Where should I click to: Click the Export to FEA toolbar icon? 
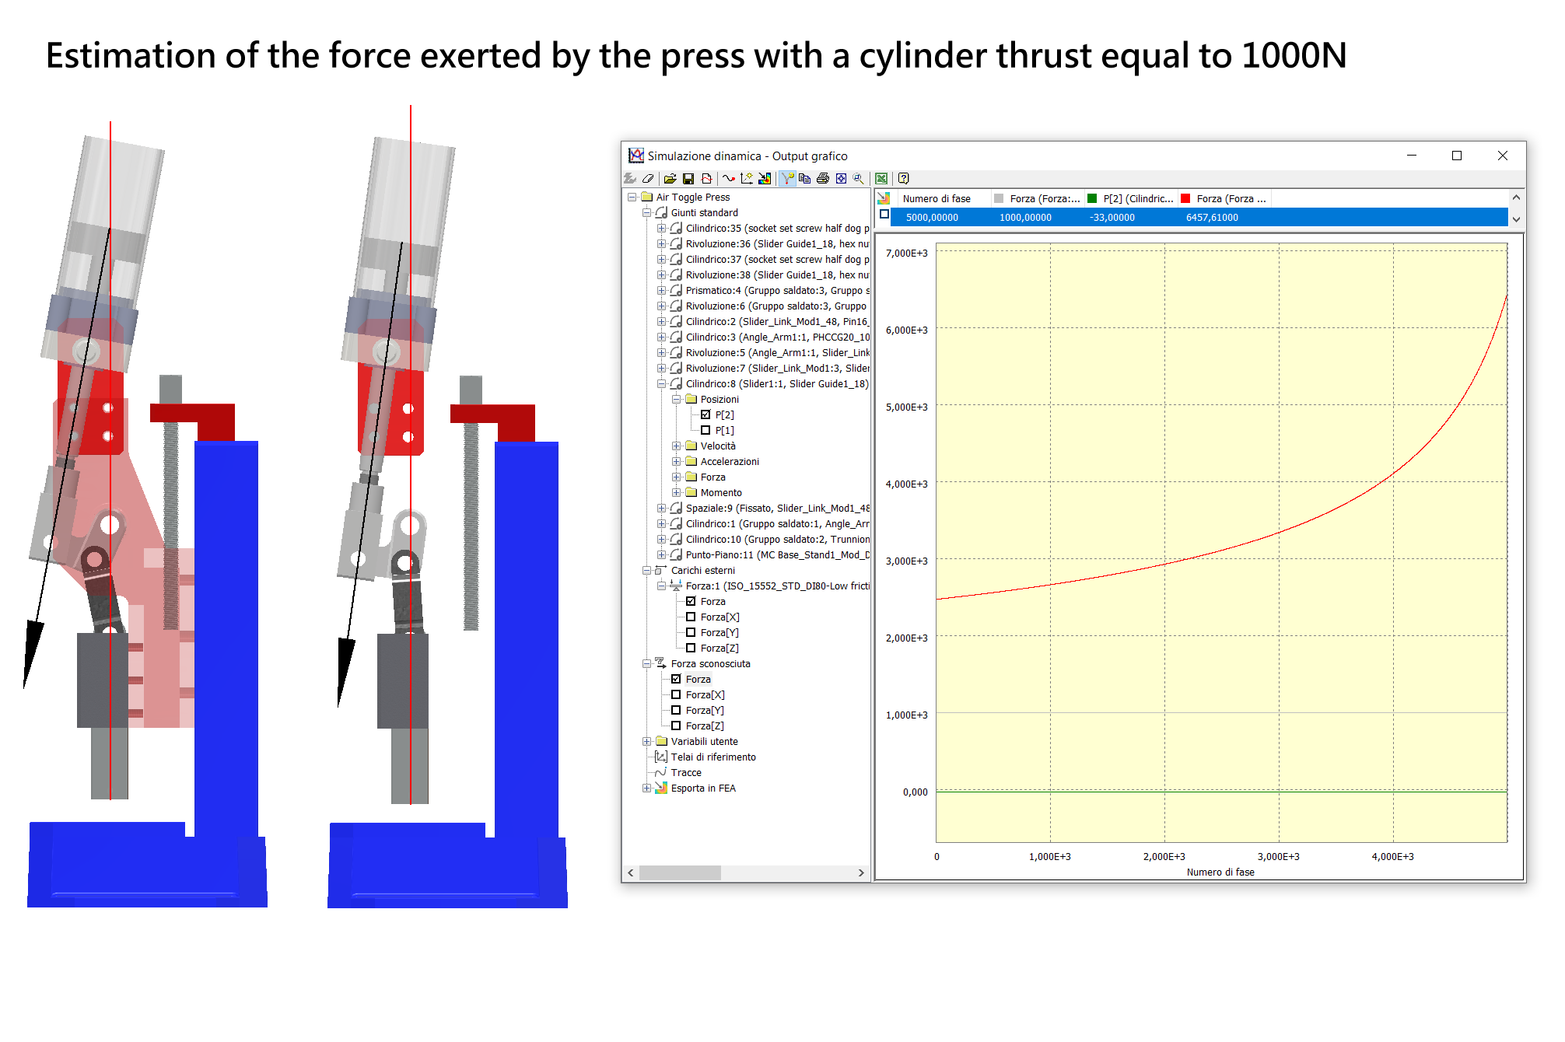point(765,178)
